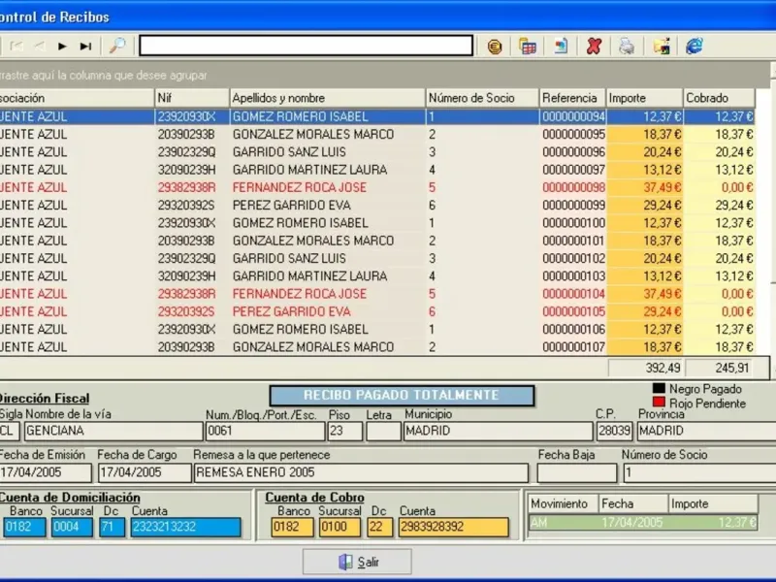Viewport: 776px width, 582px height.
Task: Click the Cobrado total 245,91
Action: coord(719,368)
